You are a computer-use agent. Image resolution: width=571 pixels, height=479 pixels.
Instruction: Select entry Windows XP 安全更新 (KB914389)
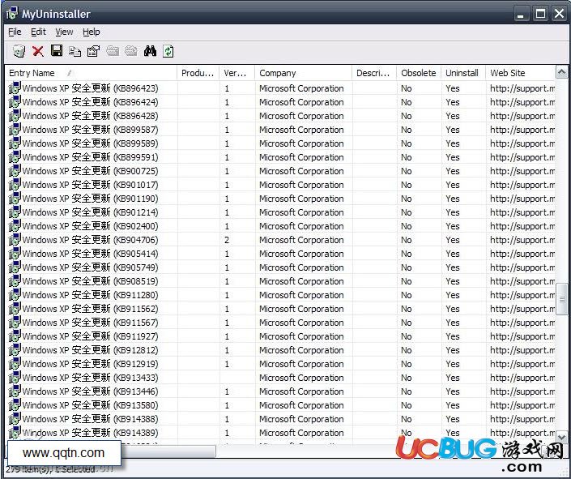point(90,433)
